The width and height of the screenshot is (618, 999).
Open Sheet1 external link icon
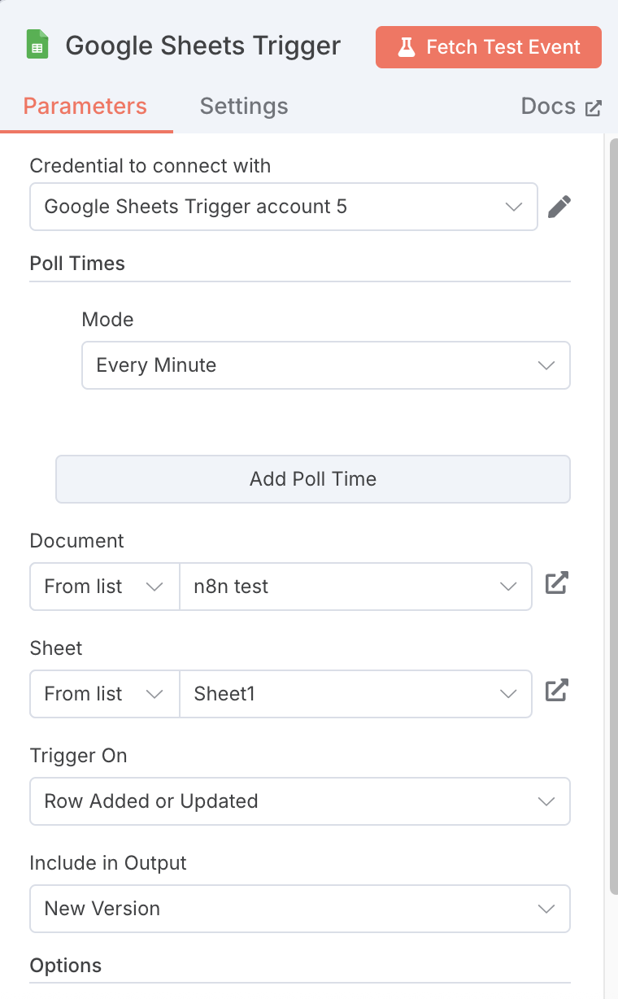pyautogui.click(x=556, y=691)
